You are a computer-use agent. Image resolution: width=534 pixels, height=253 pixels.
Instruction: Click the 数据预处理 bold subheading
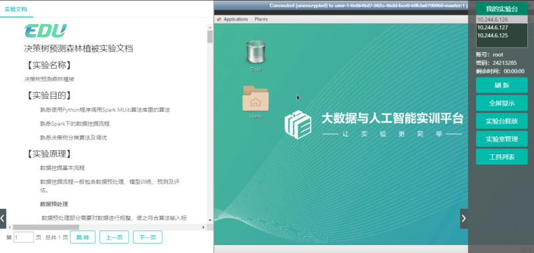pos(54,204)
